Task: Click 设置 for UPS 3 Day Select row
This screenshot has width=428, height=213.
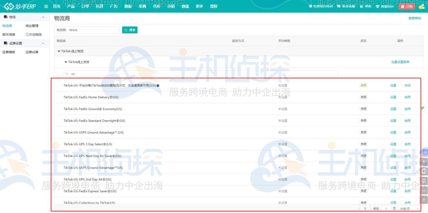Action: (393, 144)
